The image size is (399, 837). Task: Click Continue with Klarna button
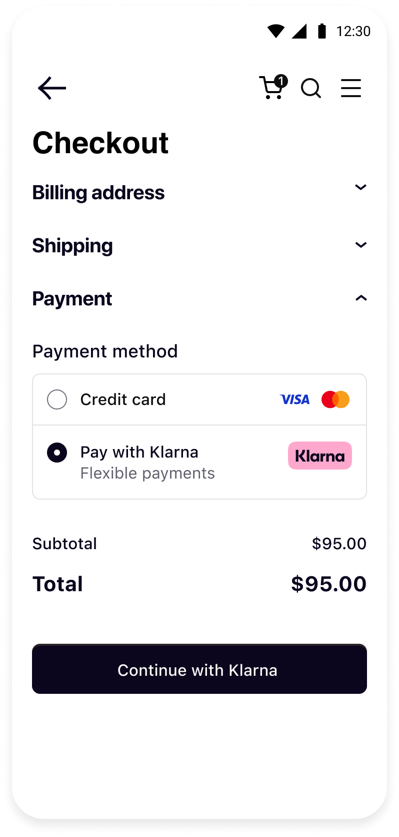pyautogui.click(x=199, y=669)
